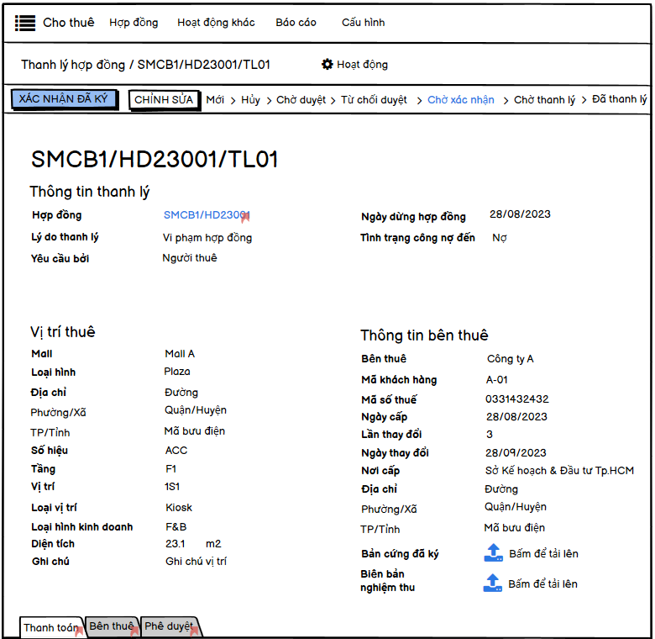Click the CHỈNH SỬA button
This screenshot has height=639, width=655.
pos(164,100)
